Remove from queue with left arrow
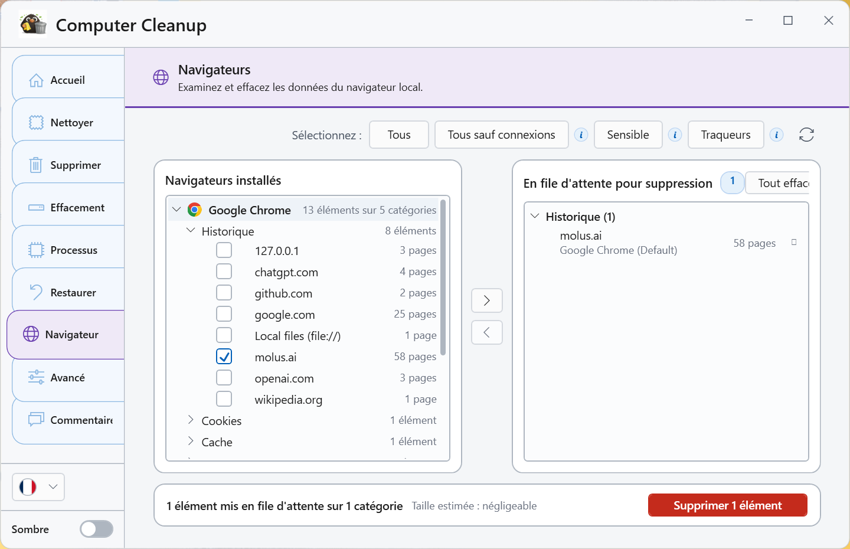The width and height of the screenshot is (850, 549). tap(487, 332)
